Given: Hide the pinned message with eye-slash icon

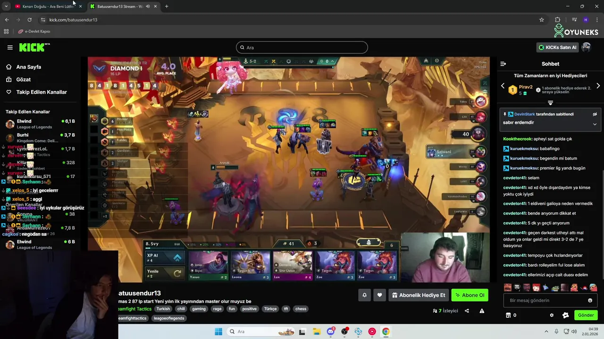Looking at the screenshot, I should pos(595,114).
